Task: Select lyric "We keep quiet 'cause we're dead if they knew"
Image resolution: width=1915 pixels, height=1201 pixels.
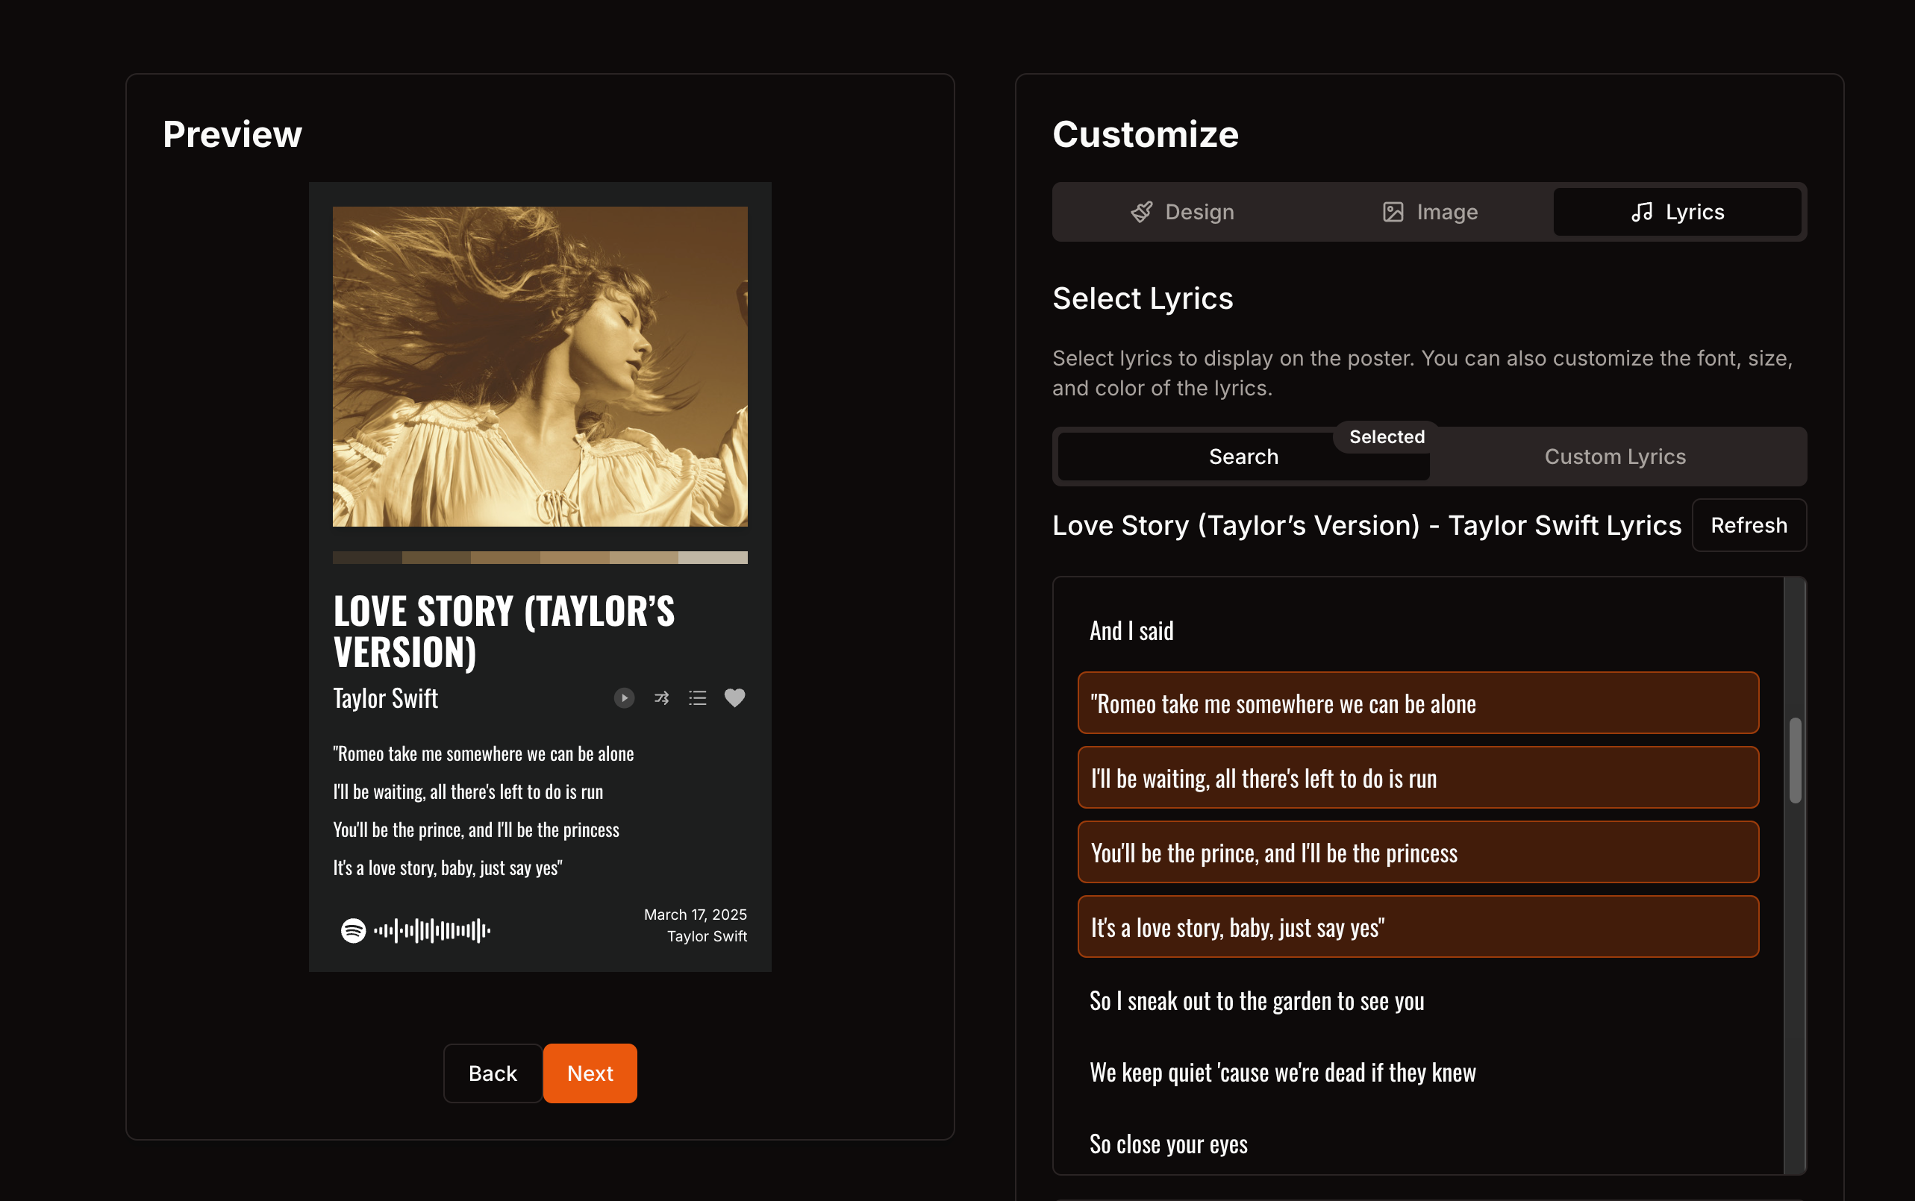Action: (1417, 1073)
